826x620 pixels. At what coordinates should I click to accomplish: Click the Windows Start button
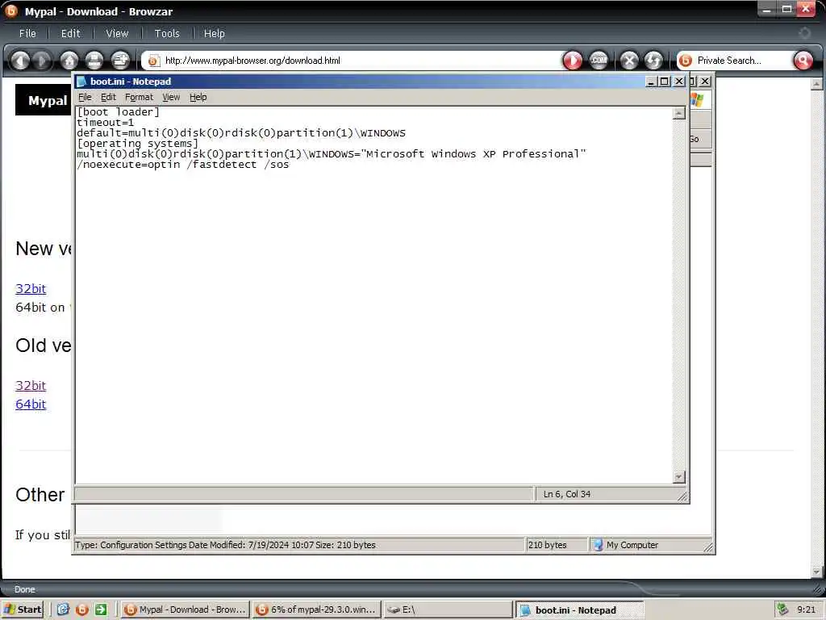22,610
